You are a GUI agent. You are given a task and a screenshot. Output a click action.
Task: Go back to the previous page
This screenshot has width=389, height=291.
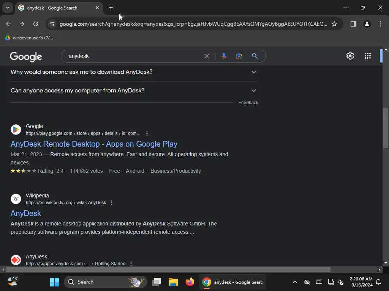click(8, 24)
